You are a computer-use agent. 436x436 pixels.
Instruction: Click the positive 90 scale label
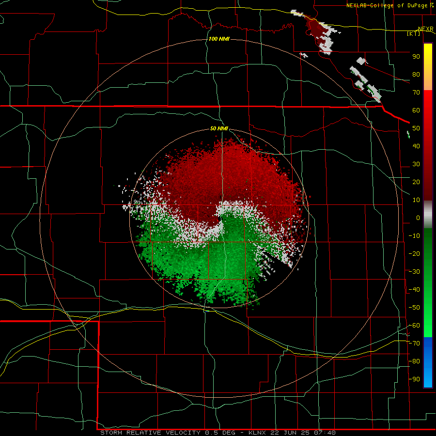pyautogui.click(x=416, y=57)
